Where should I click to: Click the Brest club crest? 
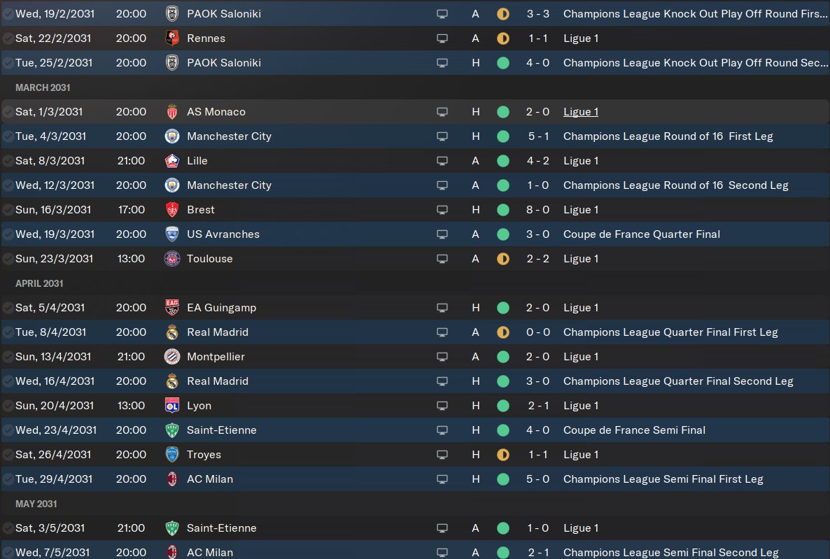[172, 210]
